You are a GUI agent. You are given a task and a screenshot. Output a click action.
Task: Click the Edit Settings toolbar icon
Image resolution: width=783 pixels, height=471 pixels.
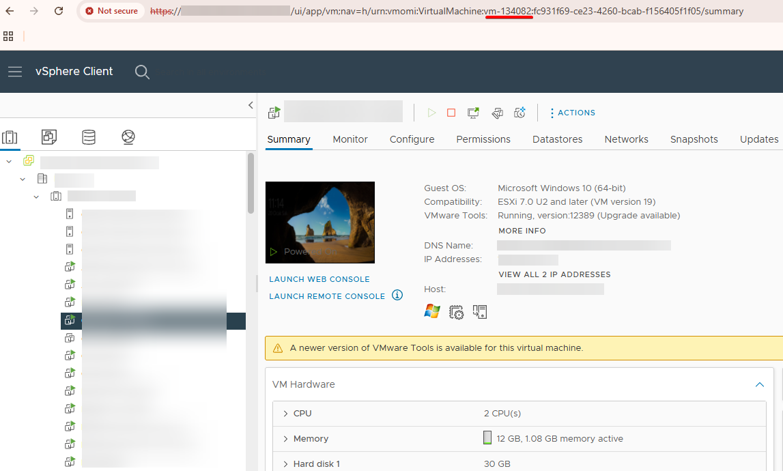[x=498, y=113]
